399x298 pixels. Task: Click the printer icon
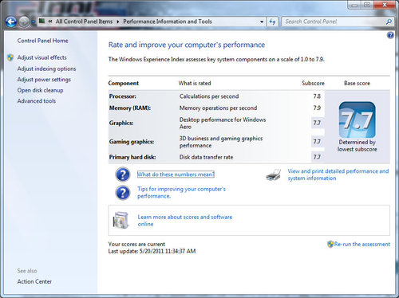[274, 174]
